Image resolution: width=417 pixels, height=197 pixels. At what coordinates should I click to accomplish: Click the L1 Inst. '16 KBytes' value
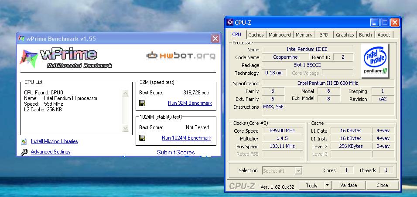(x=351, y=138)
